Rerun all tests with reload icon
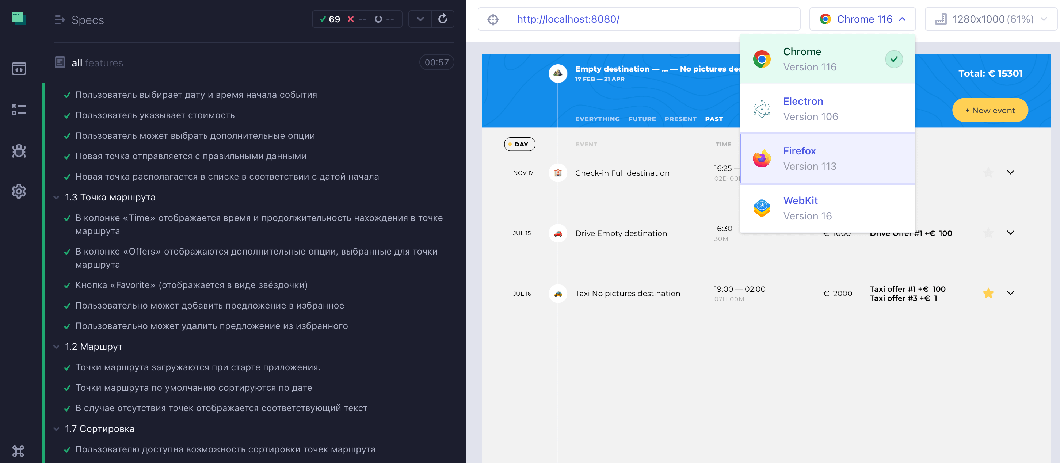 pos(442,19)
